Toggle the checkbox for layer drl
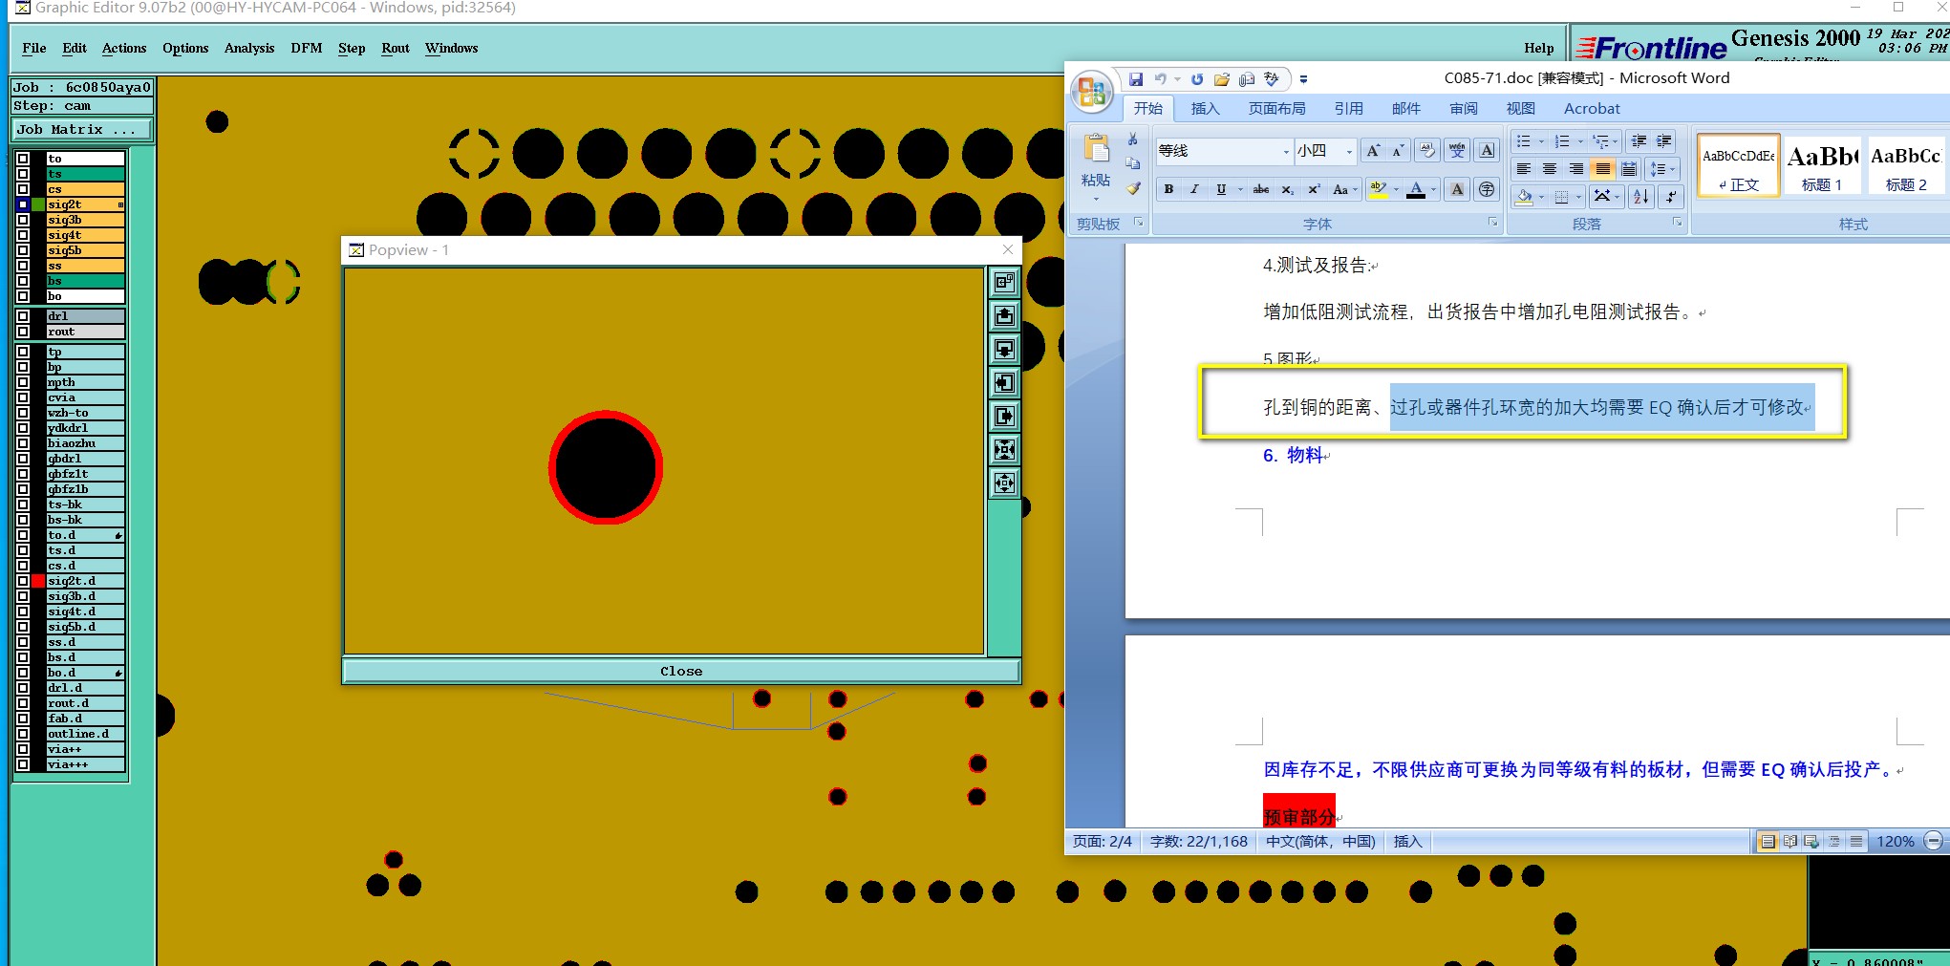The height and width of the screenshot is (966, 1950). pos(23,316)
